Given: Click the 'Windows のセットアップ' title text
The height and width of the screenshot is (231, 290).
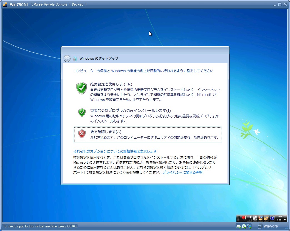Looking at the screenshot, I should pos(99,58).
